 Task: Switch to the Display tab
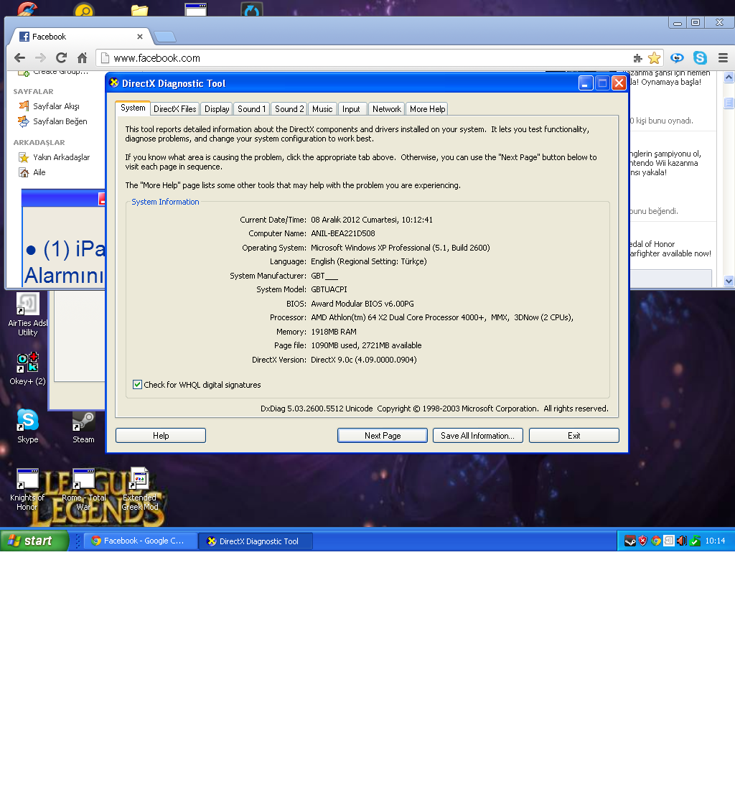coord(216,109)
